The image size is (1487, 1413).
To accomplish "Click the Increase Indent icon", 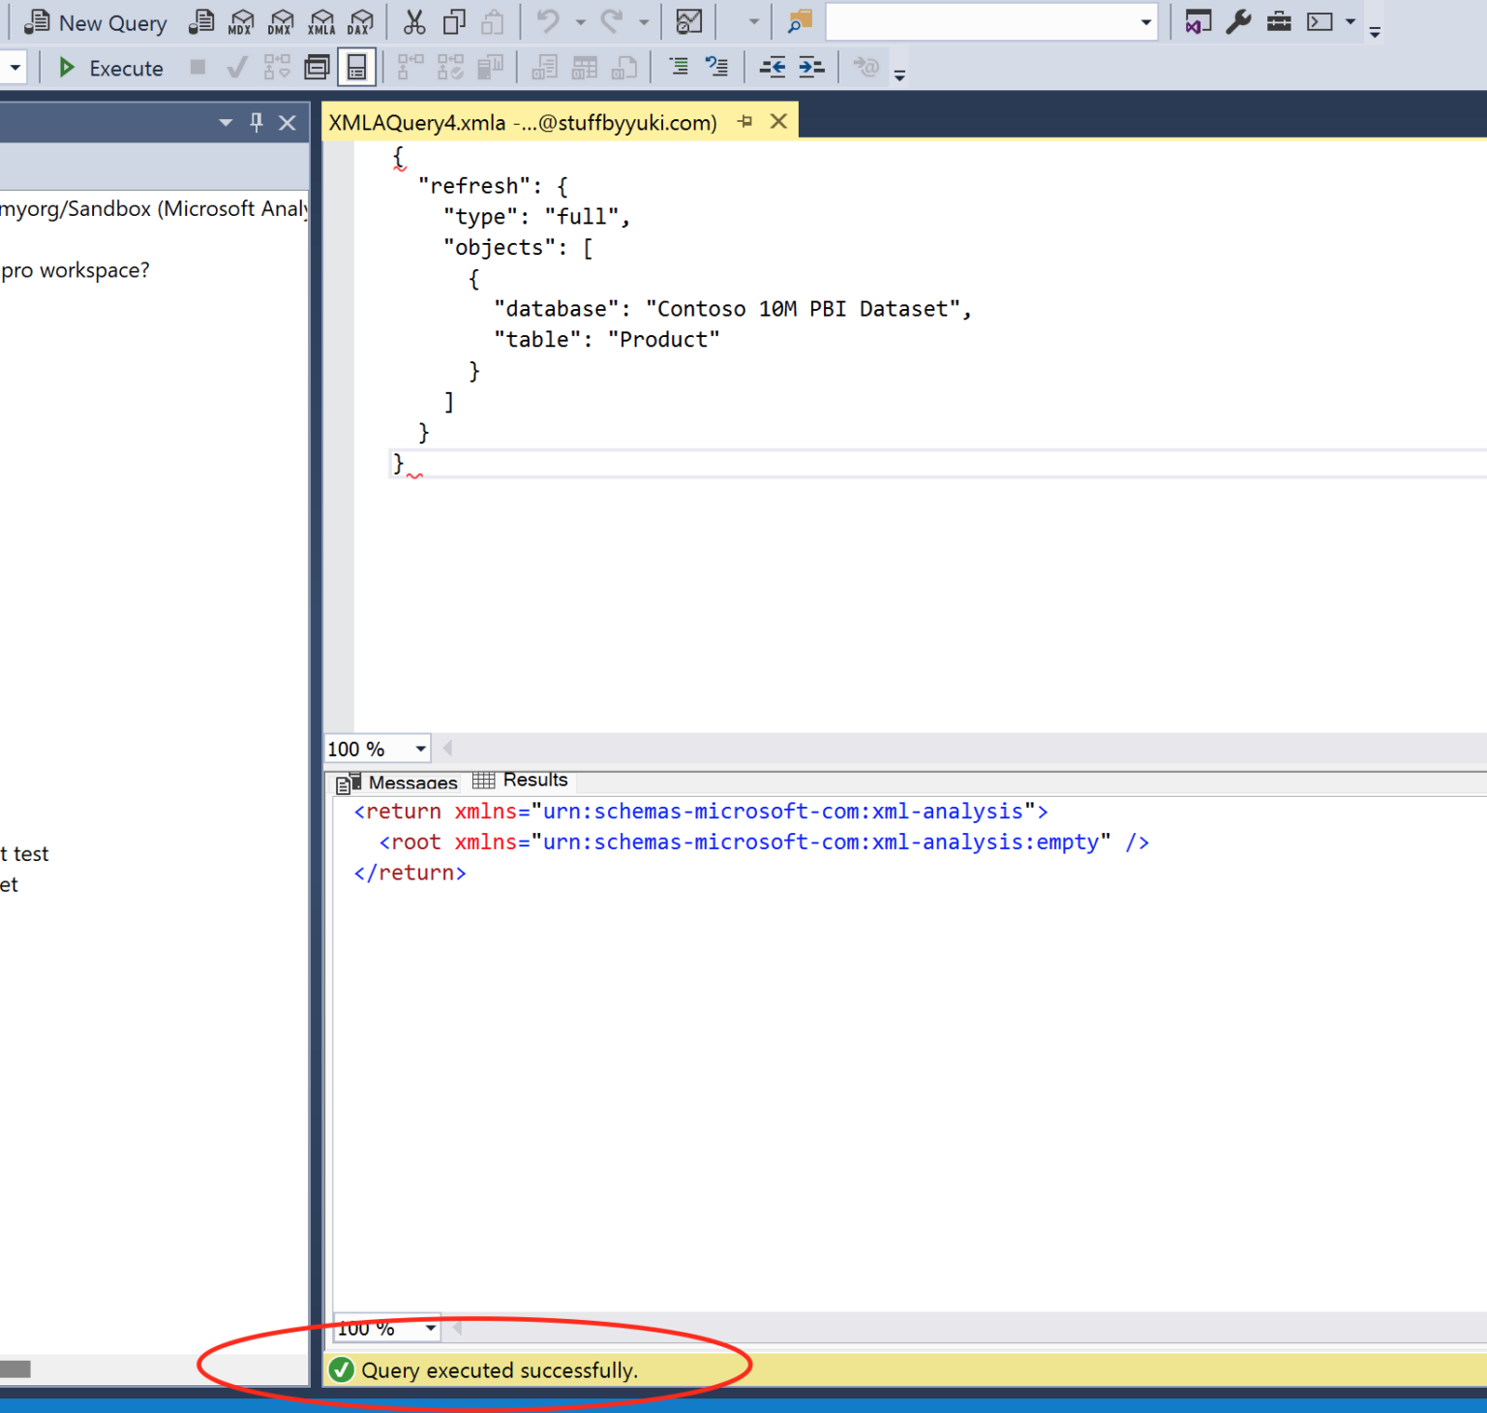I will [811, 67].
